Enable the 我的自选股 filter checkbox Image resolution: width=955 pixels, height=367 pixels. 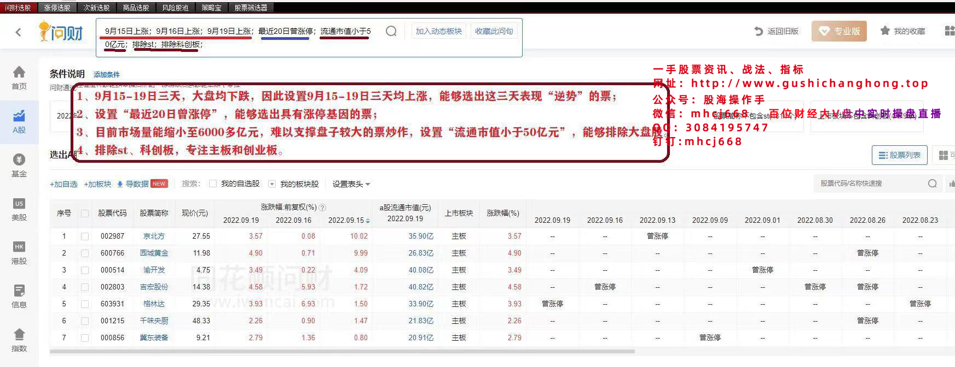tap(213, 183)
